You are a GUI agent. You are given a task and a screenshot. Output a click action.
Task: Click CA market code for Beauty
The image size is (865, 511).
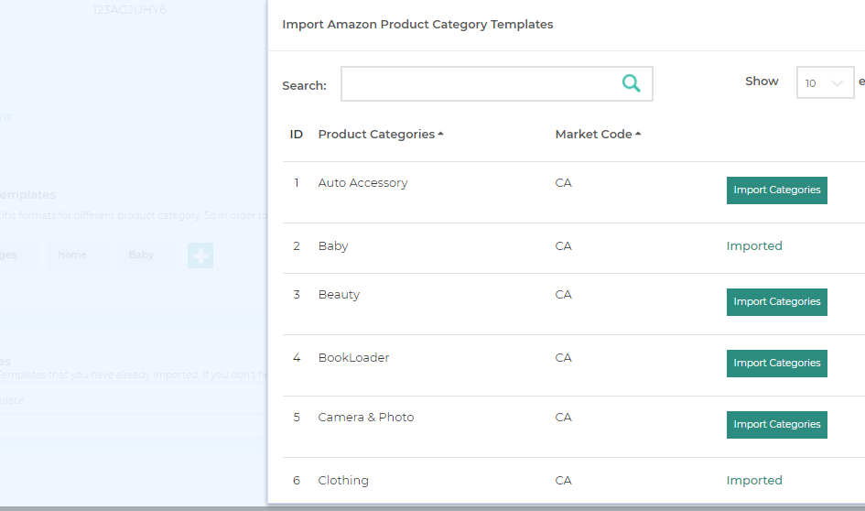(563, 294)
